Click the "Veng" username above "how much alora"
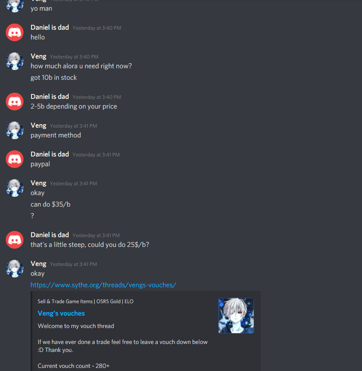 pos(38,56)
